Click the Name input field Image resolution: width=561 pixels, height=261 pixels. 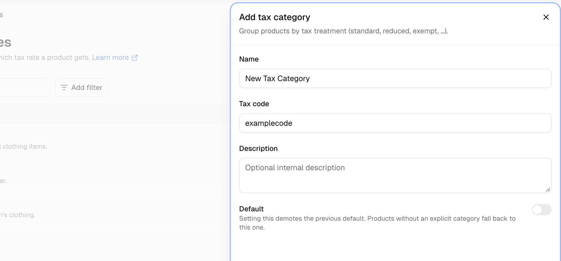pyautogui.click(x=395, y=78)
